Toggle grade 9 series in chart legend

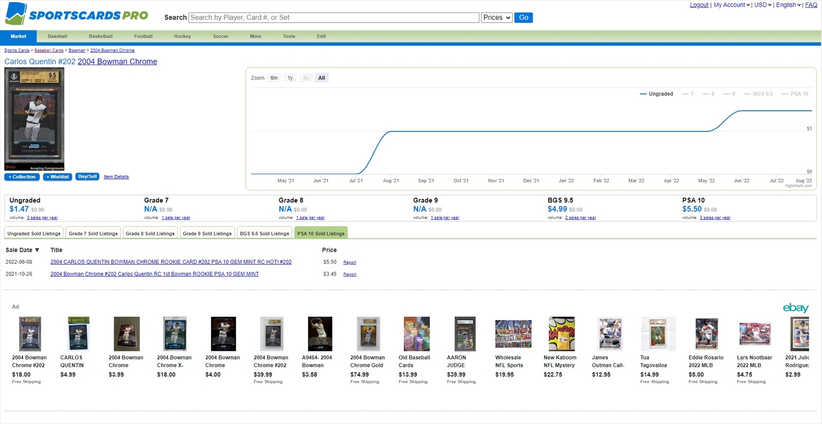729,94
